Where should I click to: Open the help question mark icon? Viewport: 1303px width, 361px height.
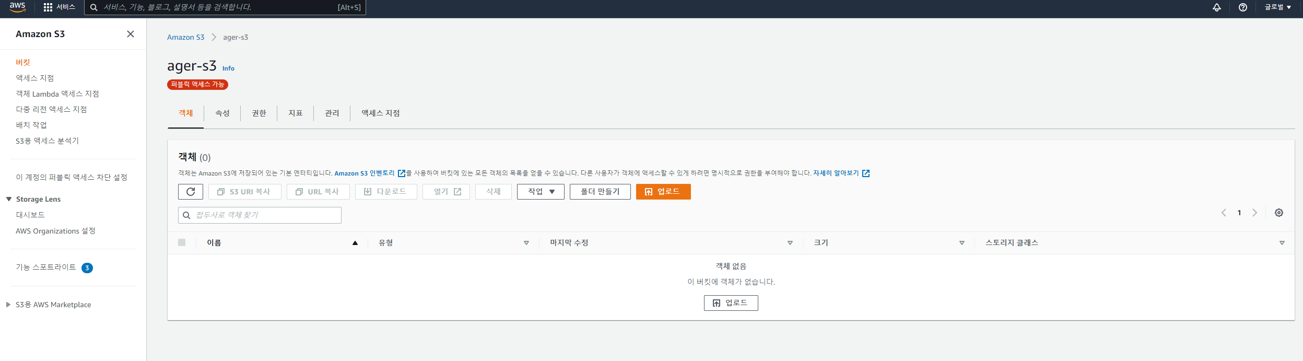(1242, 7)
